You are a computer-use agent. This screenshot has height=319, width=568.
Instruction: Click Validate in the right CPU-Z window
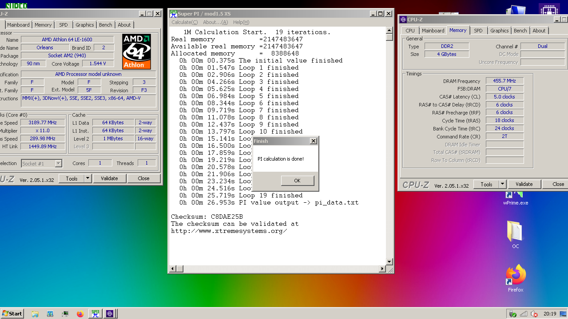click(524, 184)
